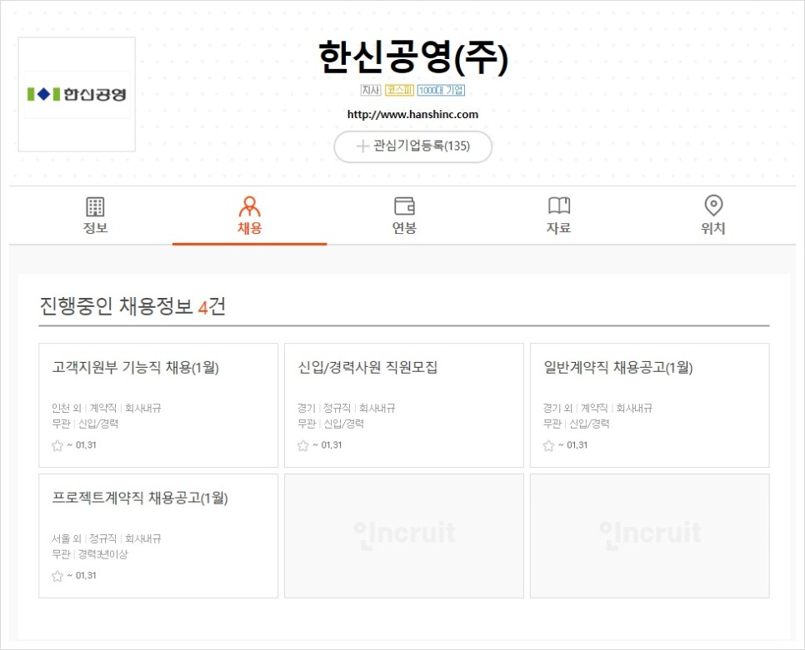Switch to the 위치 tab label
The image size is (805, 650).
pyautogui.click(x=713, y=228)
